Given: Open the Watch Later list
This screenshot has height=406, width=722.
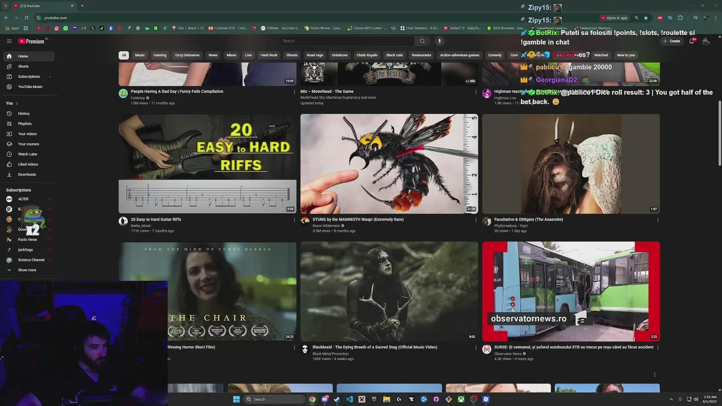Looking at the screenshot, I should coord(28,154).
